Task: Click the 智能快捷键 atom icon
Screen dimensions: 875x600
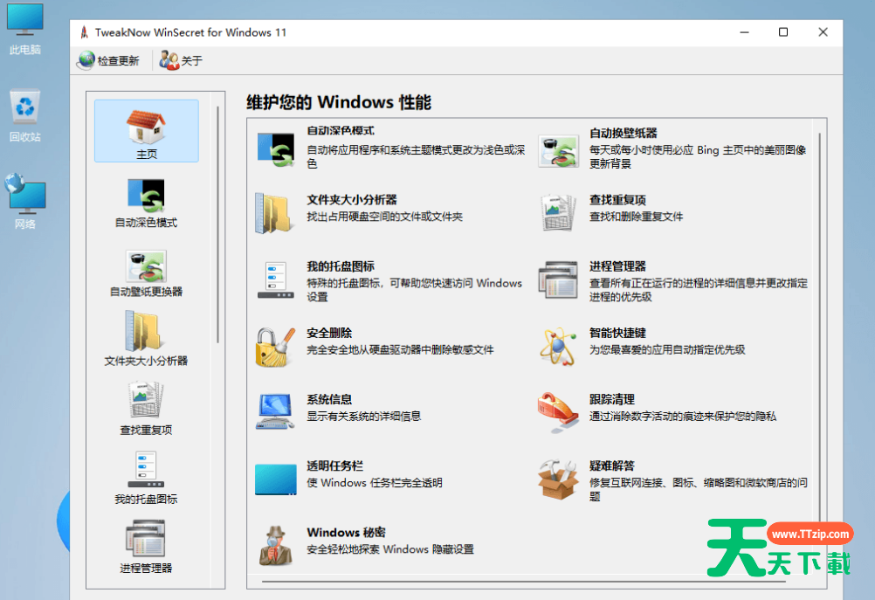Action: (558, 346)
